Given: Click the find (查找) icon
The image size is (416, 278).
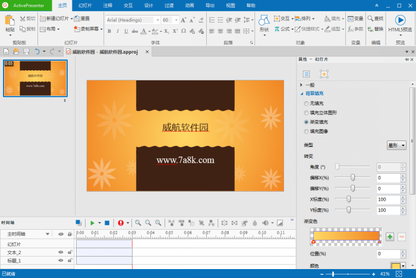Looking at the screenshot, I should pyautogui.click(x=376, y=18).
